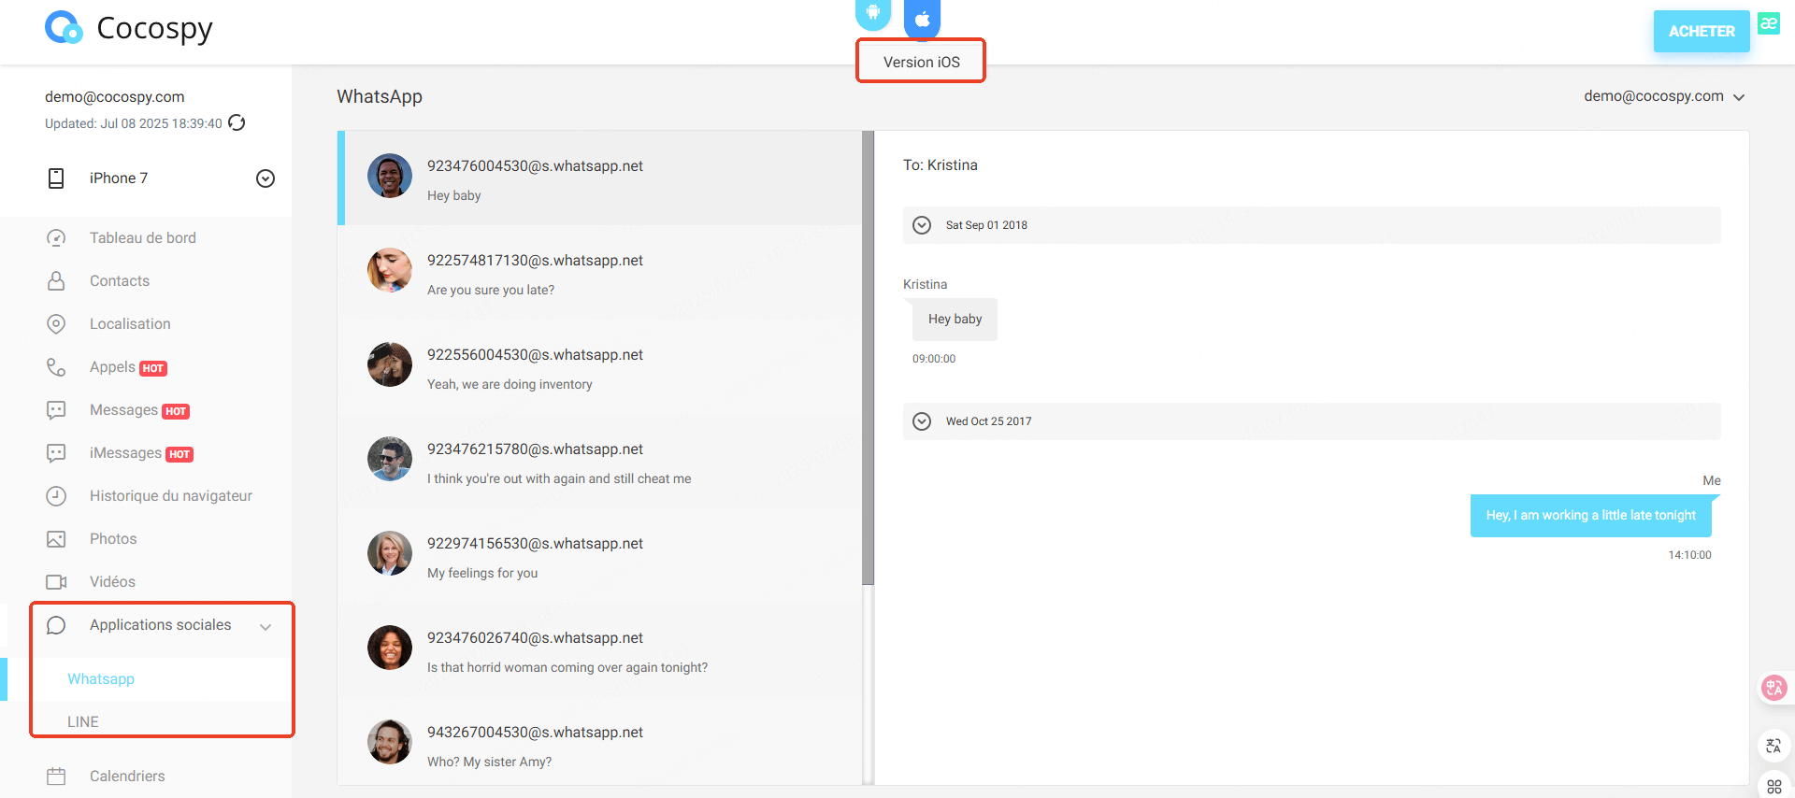Switch to the Android version icon

[872, 13]
